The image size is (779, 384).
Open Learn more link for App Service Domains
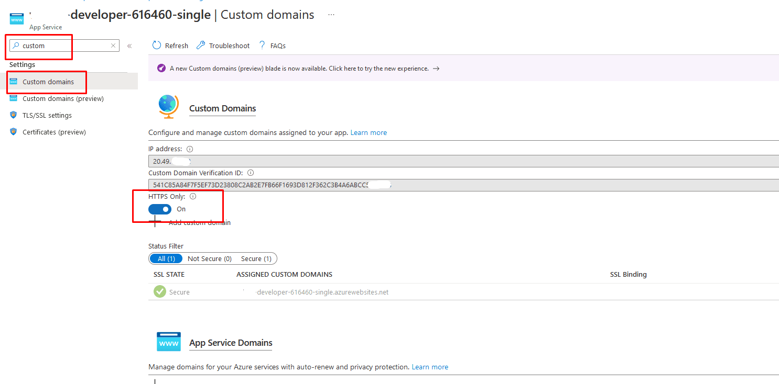pos(430,367)
